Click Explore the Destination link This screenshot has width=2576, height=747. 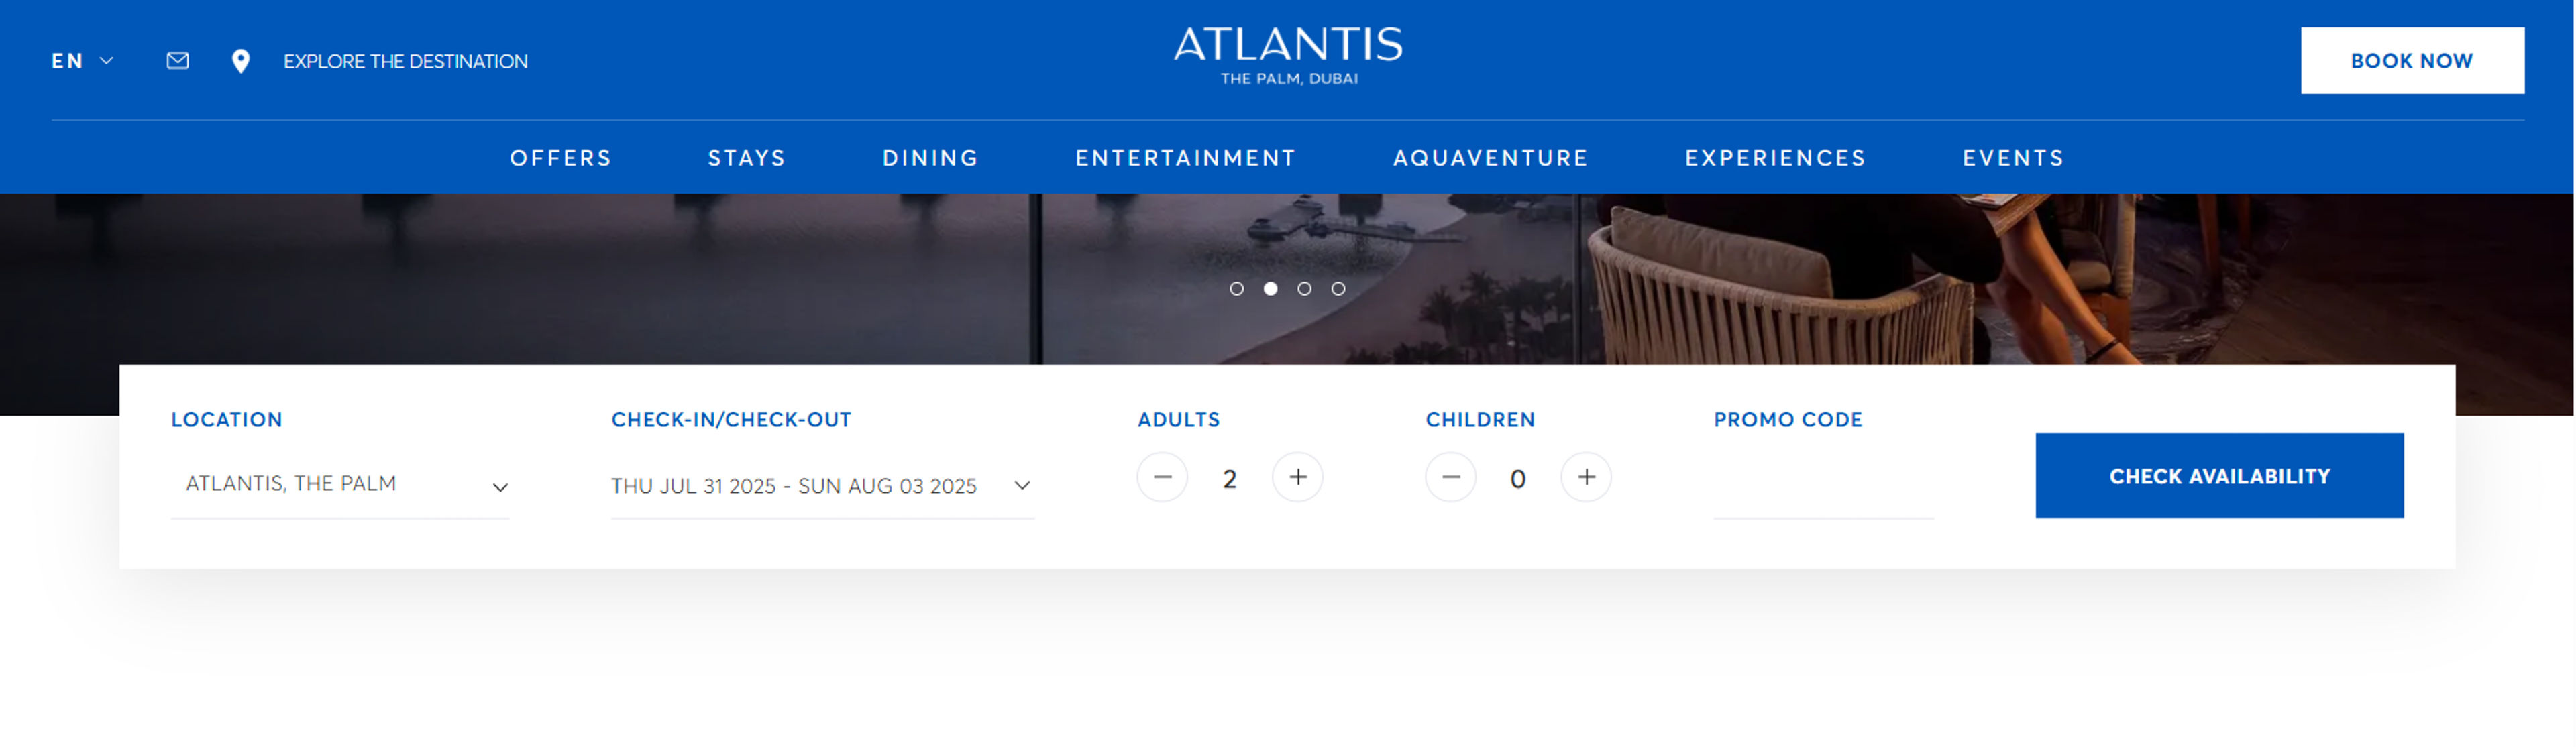(x=405, y=61)
